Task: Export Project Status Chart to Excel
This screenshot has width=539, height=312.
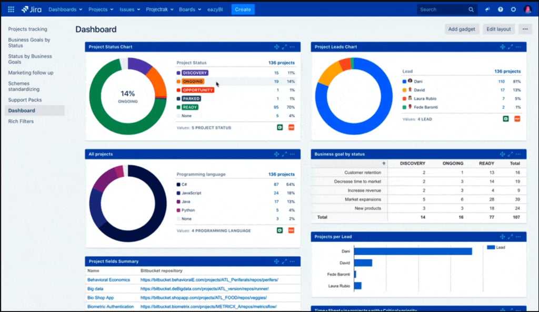Action: [x=280, y=127]
